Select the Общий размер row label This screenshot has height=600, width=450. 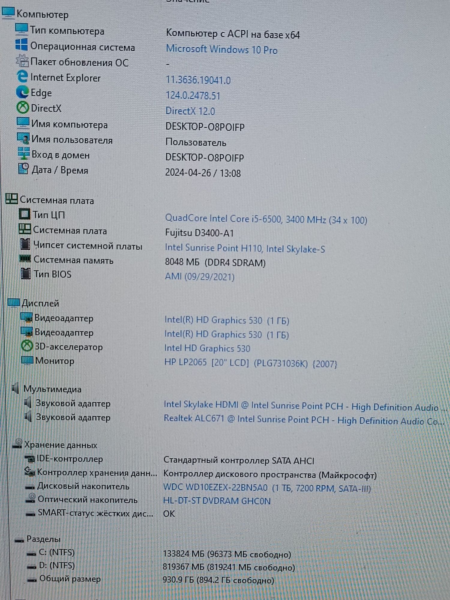click(x=70, y=579)
